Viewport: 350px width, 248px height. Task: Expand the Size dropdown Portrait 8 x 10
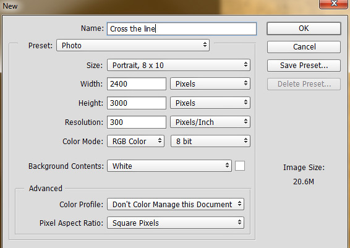coord(179,65)
